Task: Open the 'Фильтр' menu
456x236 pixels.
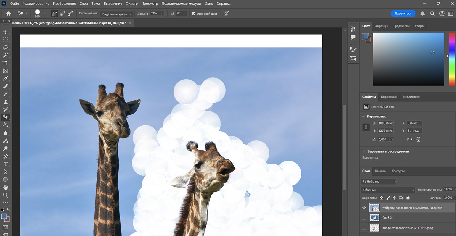Action: (x=131, y=4)
